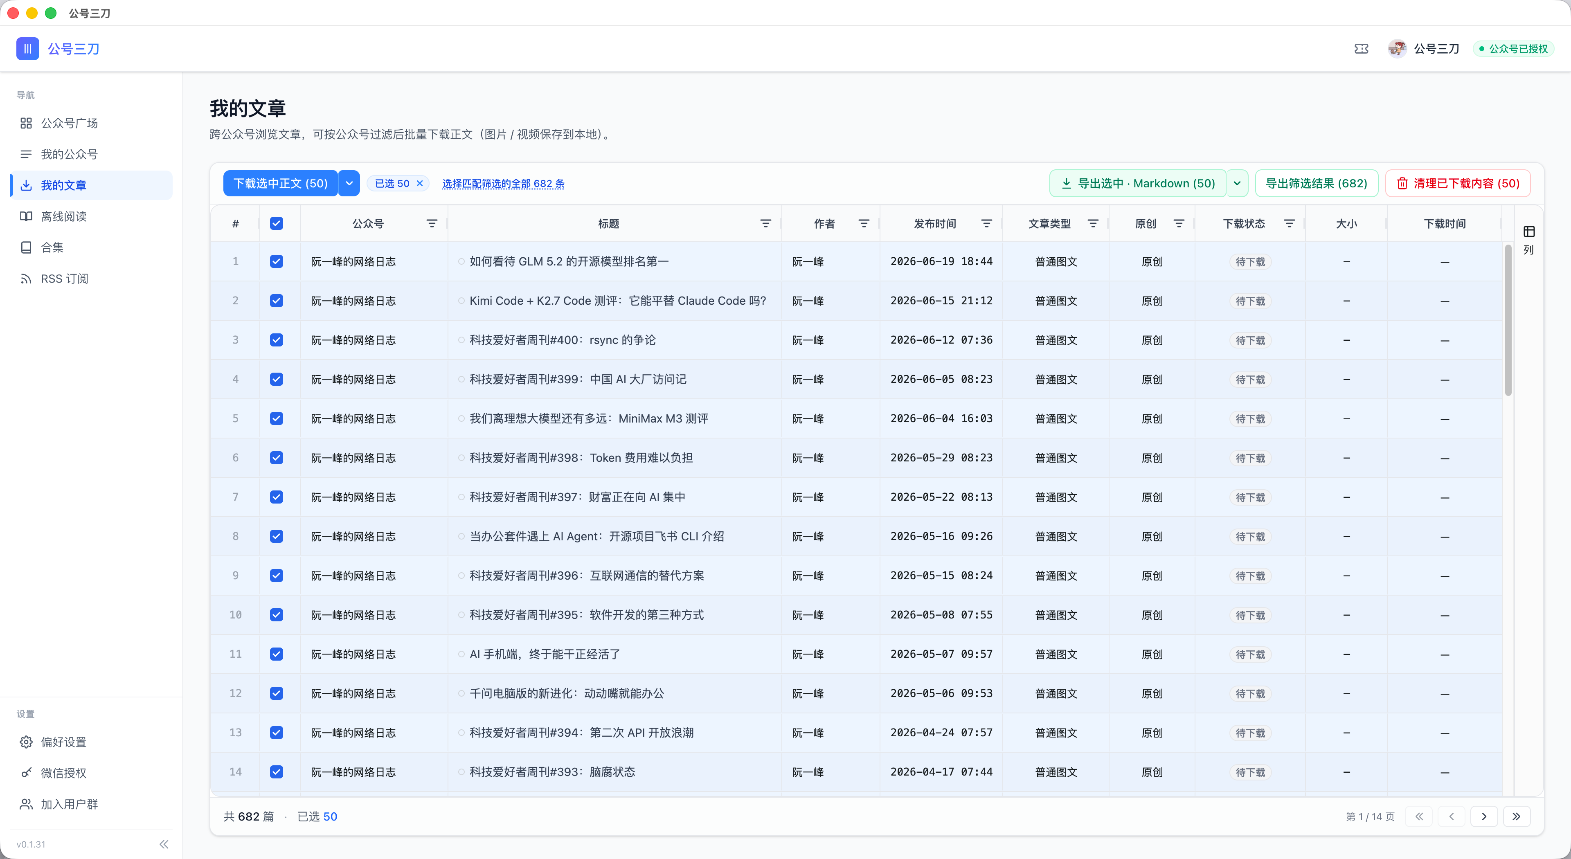This screenshot has width=1571, height=859.
Task: Toggle the select-all header checkbox
Action: pyautogui.click(x=276, y=223)
